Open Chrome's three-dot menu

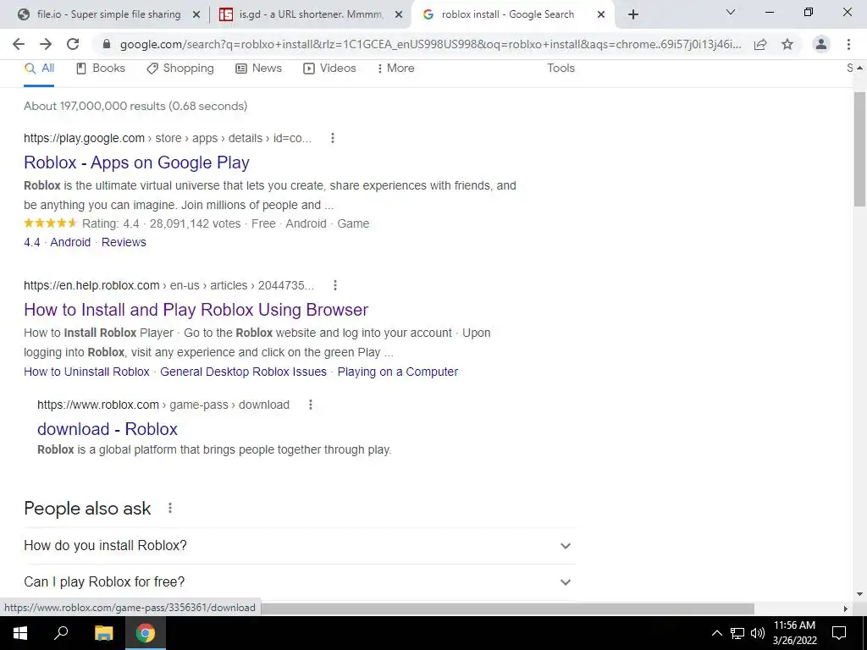(848, 44)
